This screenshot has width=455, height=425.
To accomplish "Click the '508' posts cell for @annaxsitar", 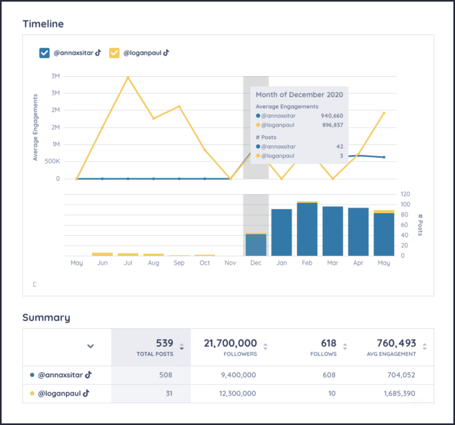I will (x=166, y=375).
